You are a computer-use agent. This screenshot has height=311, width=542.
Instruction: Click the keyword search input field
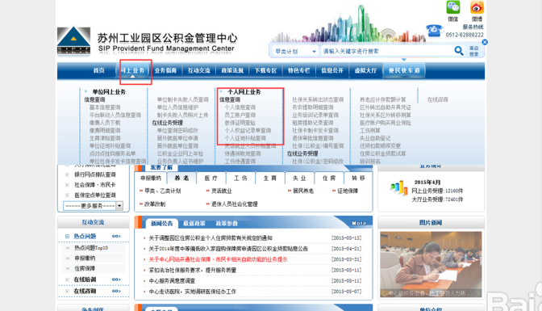coord(386,51)
